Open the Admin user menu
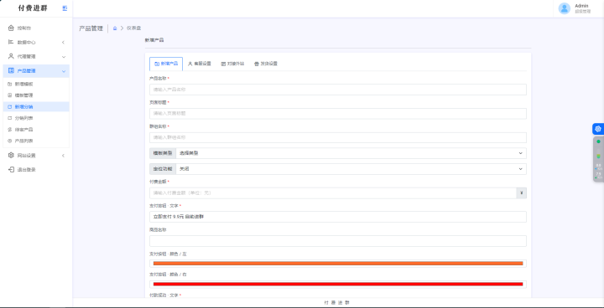Screen dimensions: 604x308 [578, 8]
